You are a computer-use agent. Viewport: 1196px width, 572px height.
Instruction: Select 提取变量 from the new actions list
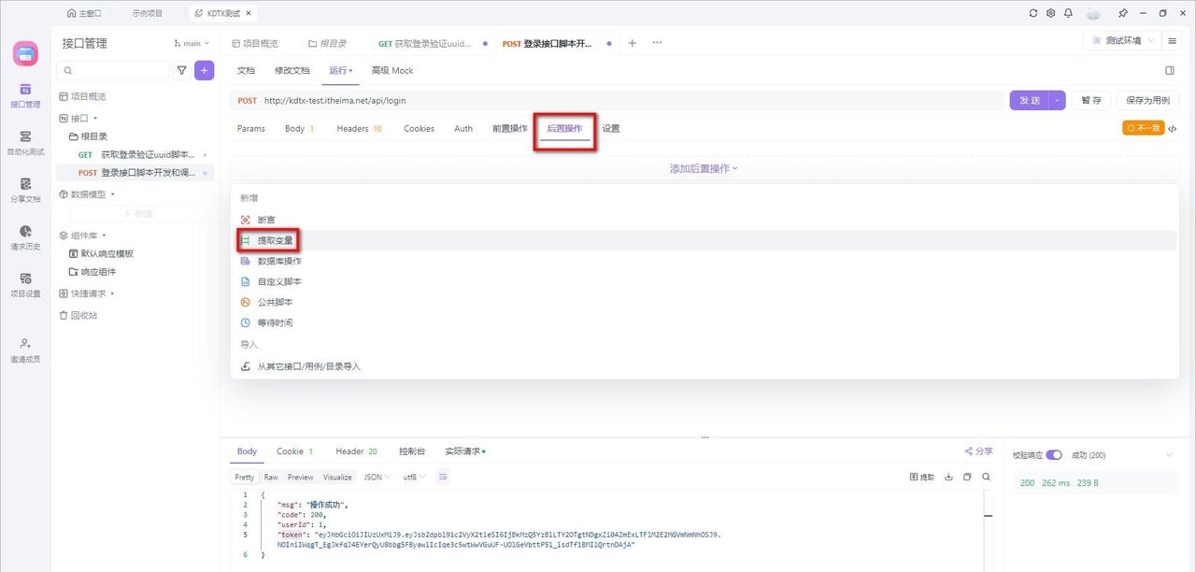[277, 239]
